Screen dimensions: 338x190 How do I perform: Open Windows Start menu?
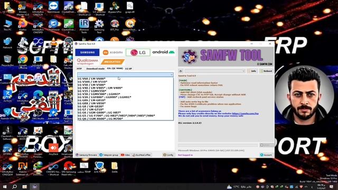point(5,186)
